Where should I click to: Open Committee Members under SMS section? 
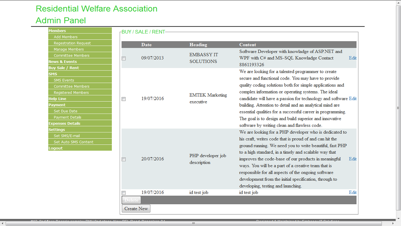(x=80, y=86)
